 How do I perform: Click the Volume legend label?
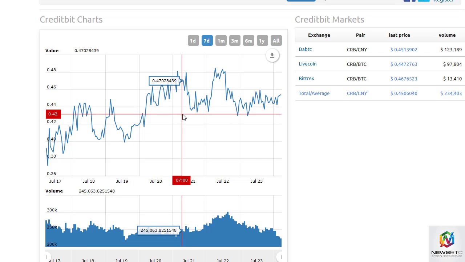(x=54, y=191)
